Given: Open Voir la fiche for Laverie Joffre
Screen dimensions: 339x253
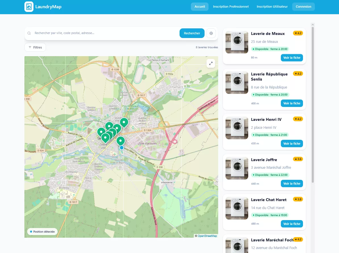Looking at the screenshot, I should [x=292, y=184].
